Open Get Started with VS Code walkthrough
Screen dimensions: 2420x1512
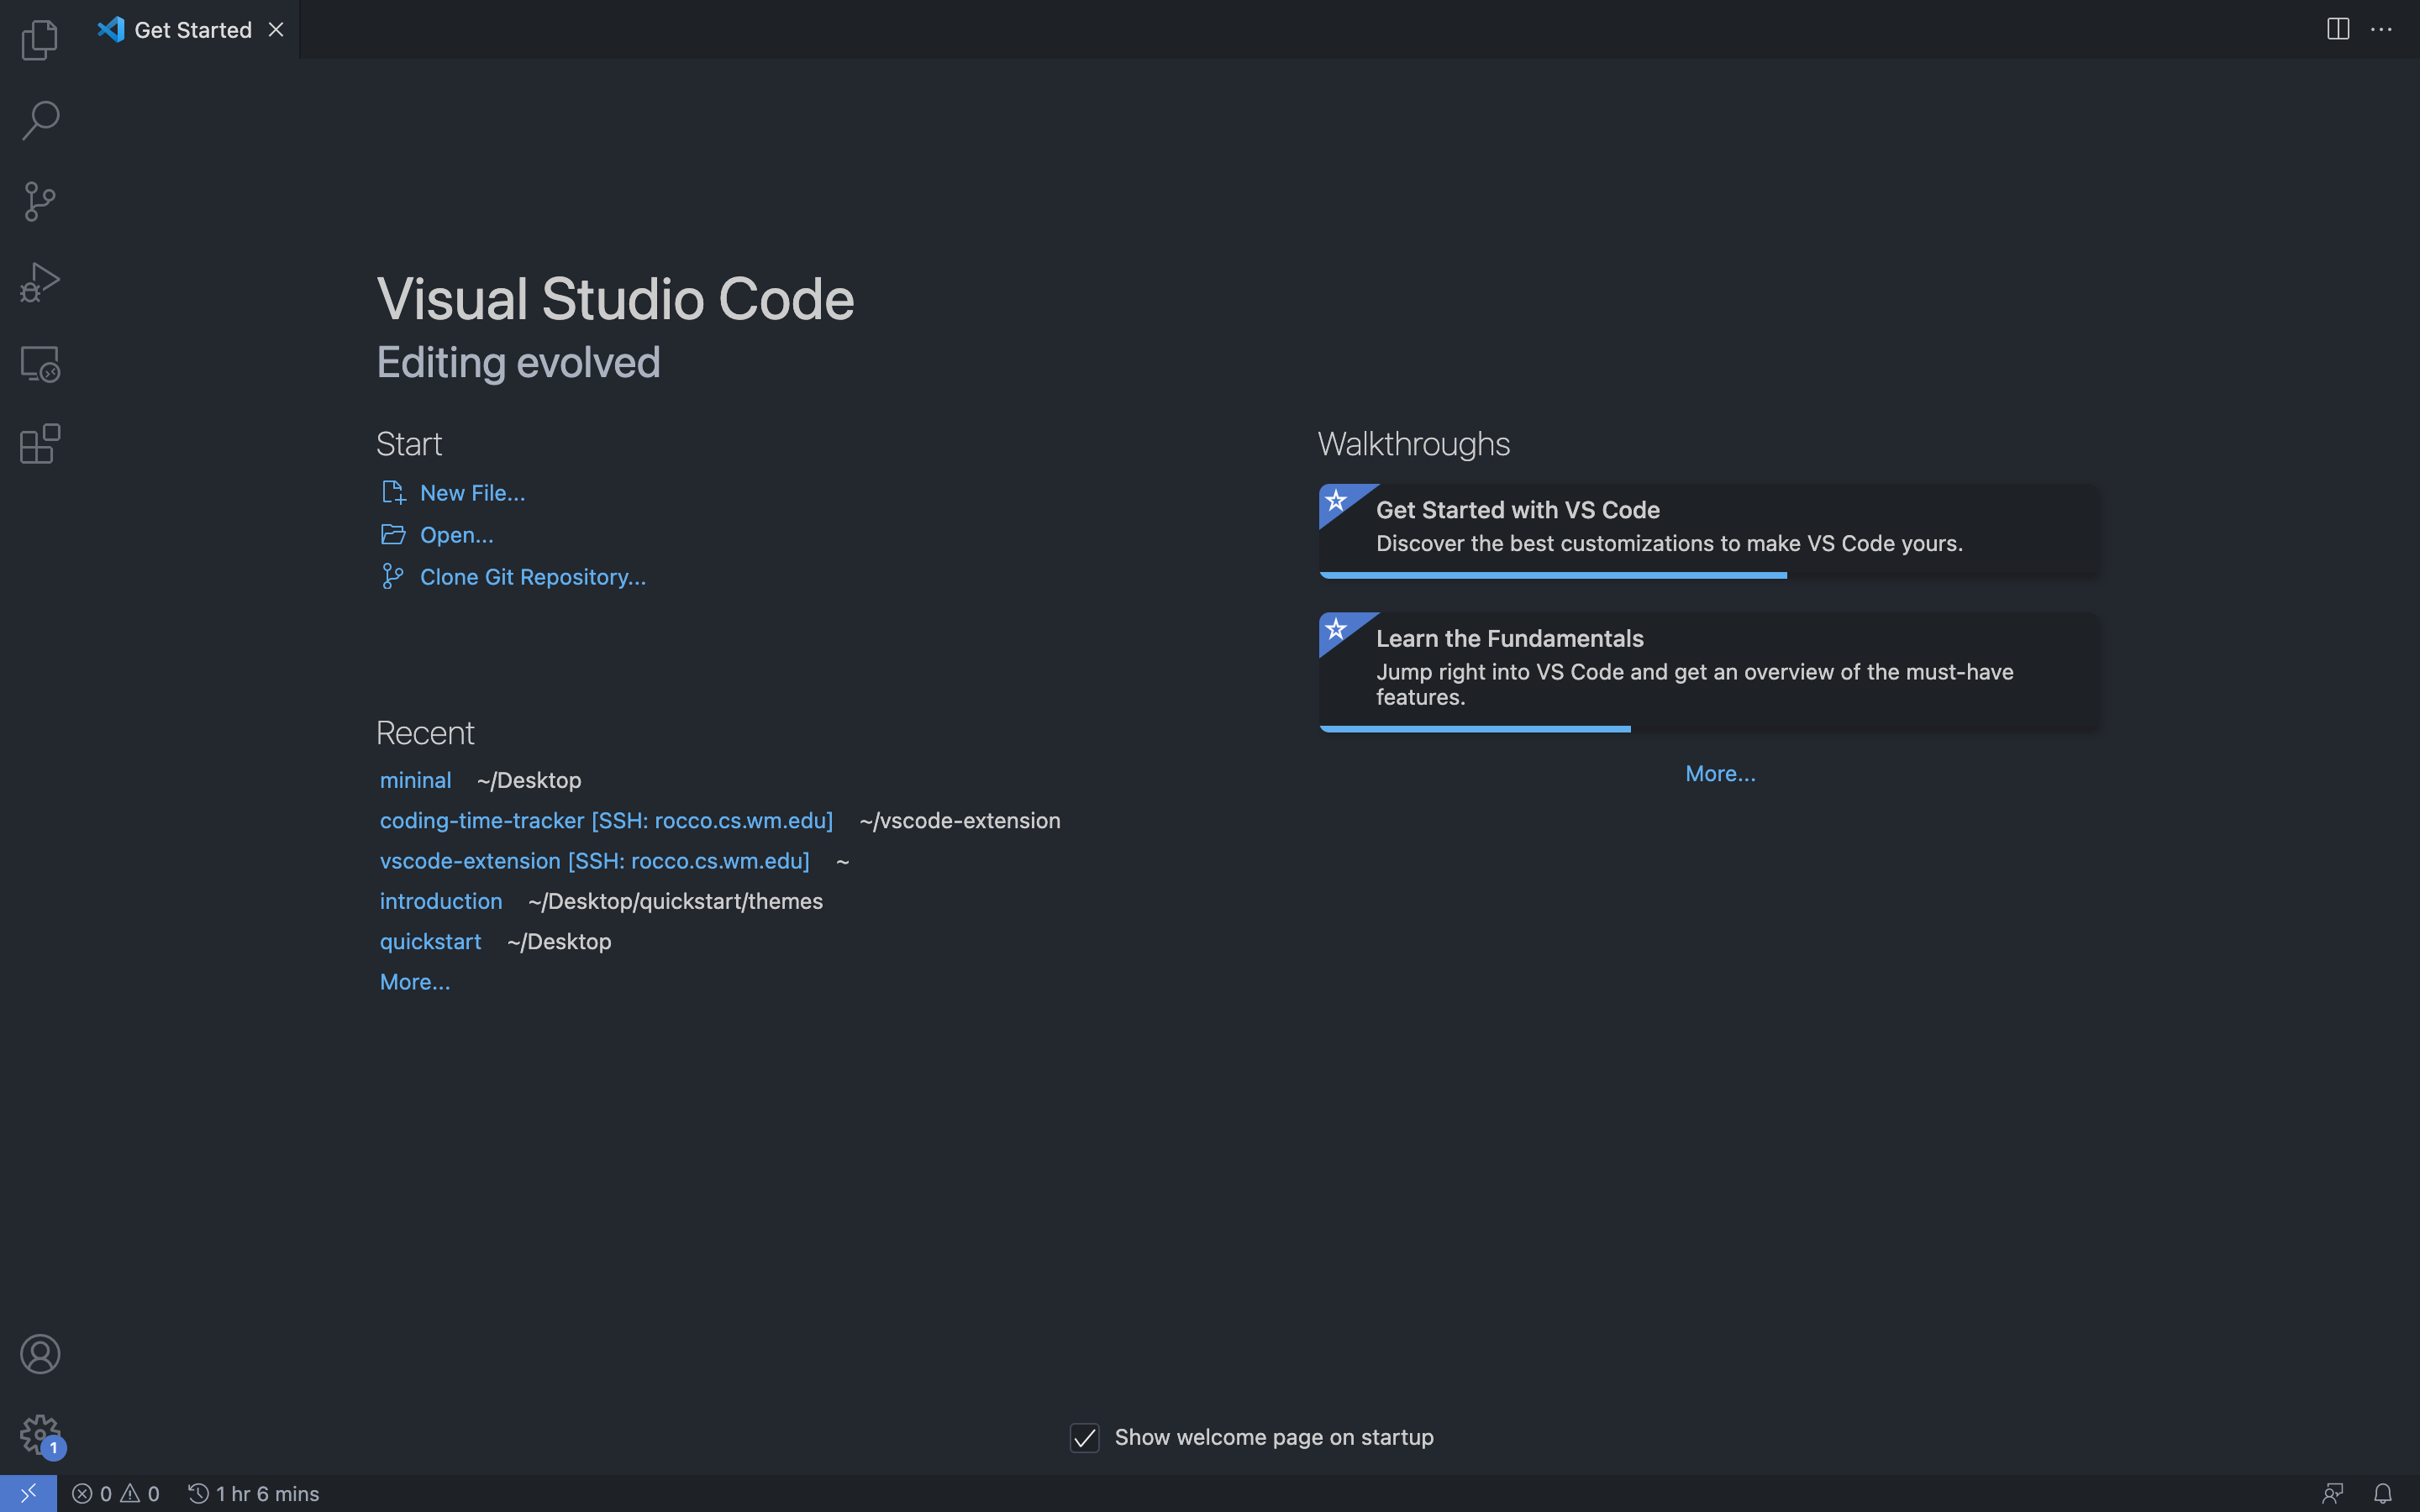click(1708, 531)
